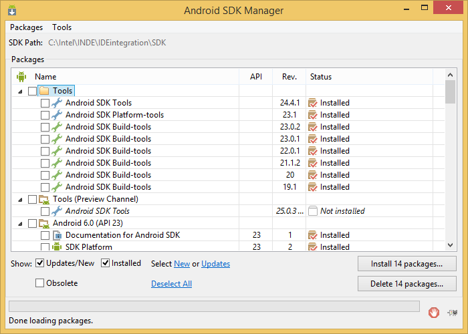Click the red stop hand icon
Viewport: 468px width, 334px height.
435,312
